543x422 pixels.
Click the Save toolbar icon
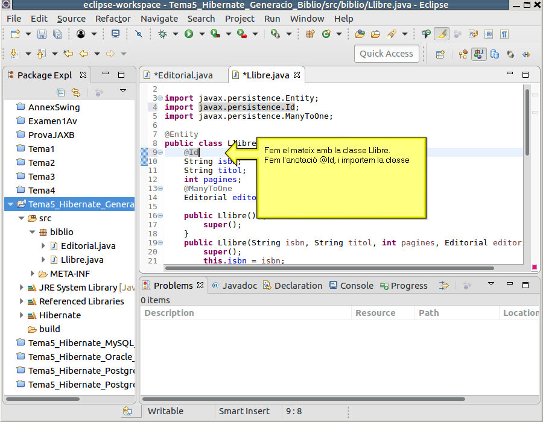pyautogui.click(x=42, y=34)
